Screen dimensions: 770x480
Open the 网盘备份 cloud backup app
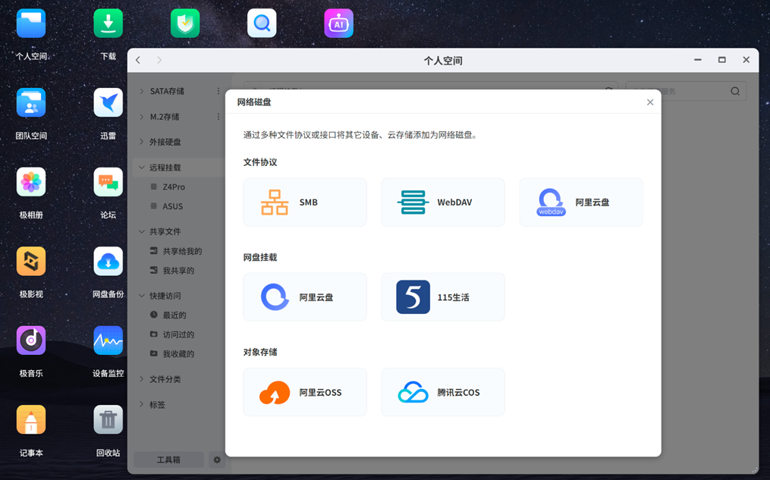pos(108,261)
